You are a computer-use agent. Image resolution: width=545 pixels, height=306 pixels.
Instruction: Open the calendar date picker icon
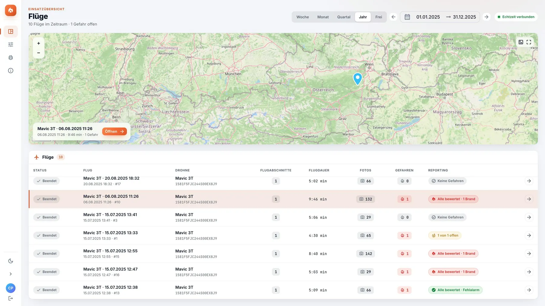[x=407, y=17]
